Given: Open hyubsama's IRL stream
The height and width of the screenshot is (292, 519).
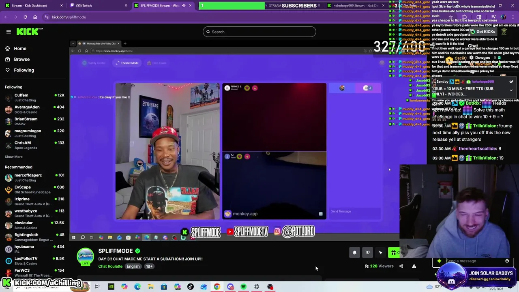Looking at the screenshot, I should pos(34,249).
